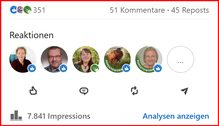The height and width of the screenshot is (126, 219).
Task: Open the comment speech bubble icon
Action: point(84,91)
